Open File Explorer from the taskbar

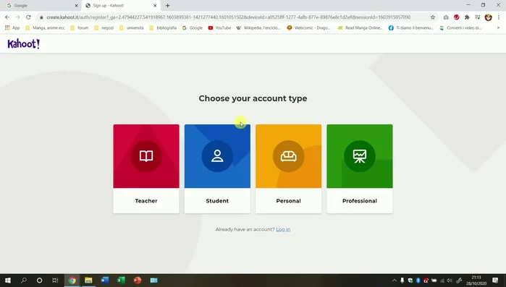pos(88,280)
